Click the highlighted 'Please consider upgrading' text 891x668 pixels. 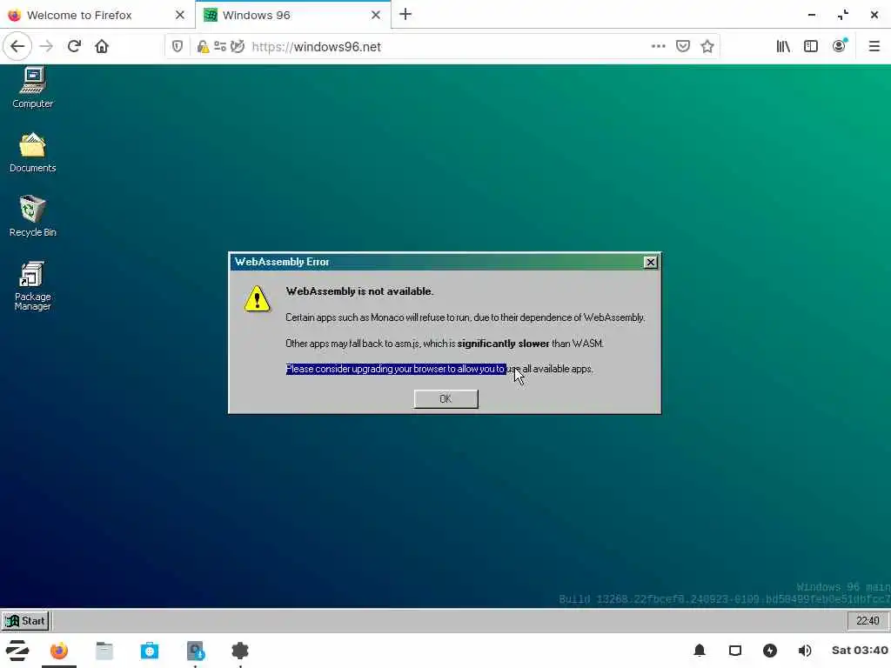[x=396, y=369]
